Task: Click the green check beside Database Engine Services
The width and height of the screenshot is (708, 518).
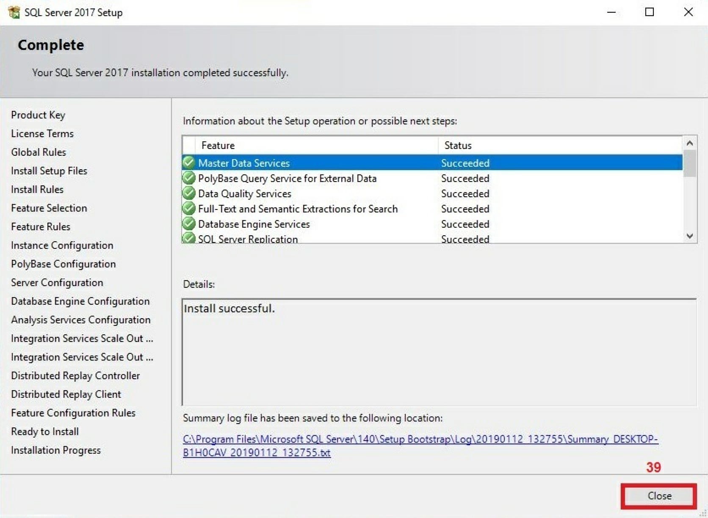Action: point(189,223)
